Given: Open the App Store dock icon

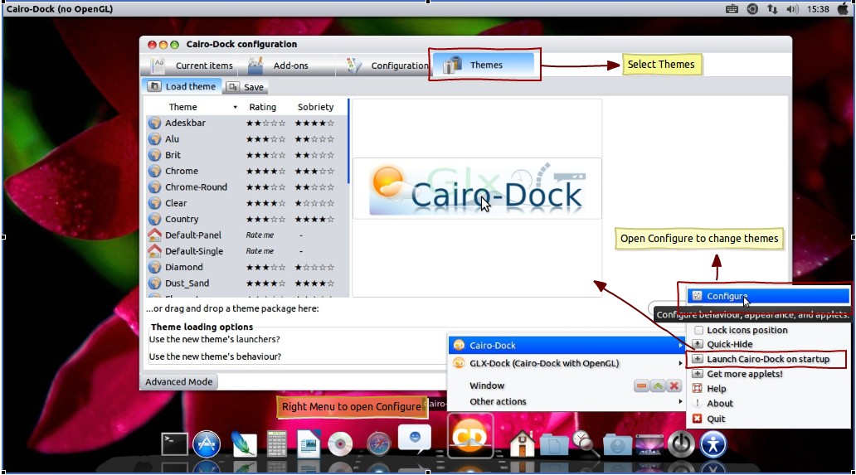Looking at the screenshot, I should [x=207, y=444].
